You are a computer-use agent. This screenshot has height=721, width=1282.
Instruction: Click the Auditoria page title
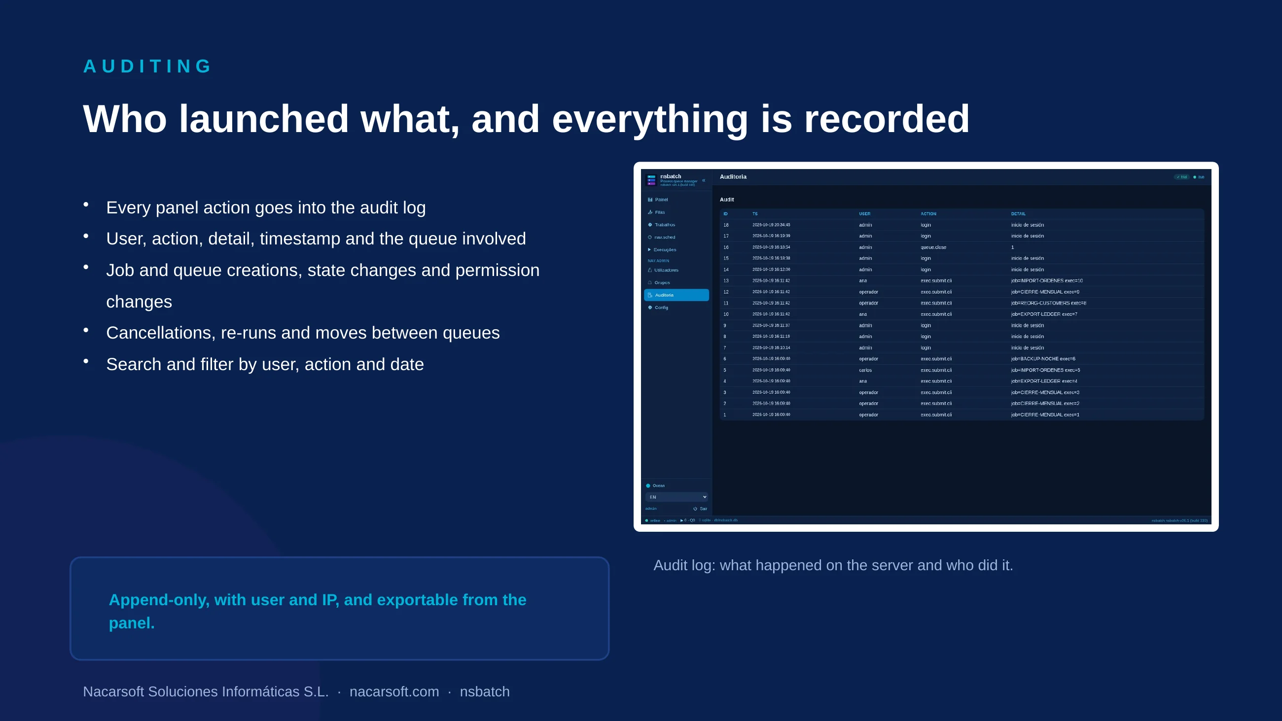click(733, 176)
